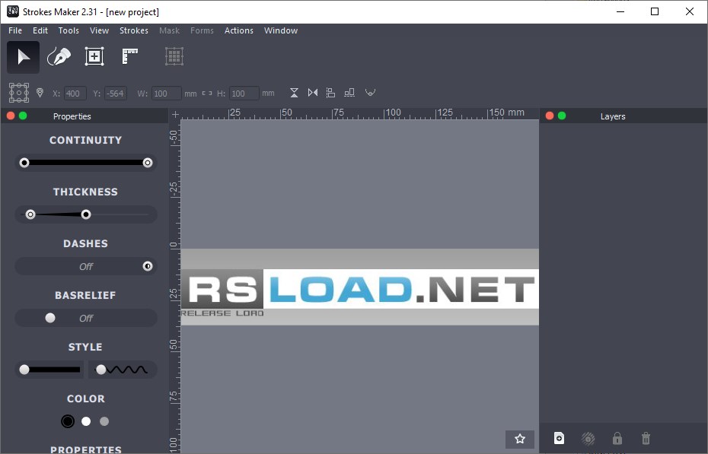708x454 pixels.
Task: Maximize the Strokes Maker window
Action: pyautogui.click(x=655, y=11)
